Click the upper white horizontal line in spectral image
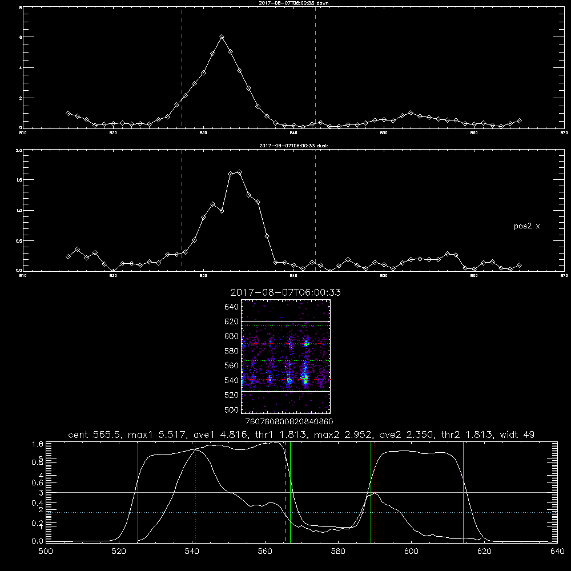Image resolution: width=571 pixels, height=571 pixels. (286, 321)
